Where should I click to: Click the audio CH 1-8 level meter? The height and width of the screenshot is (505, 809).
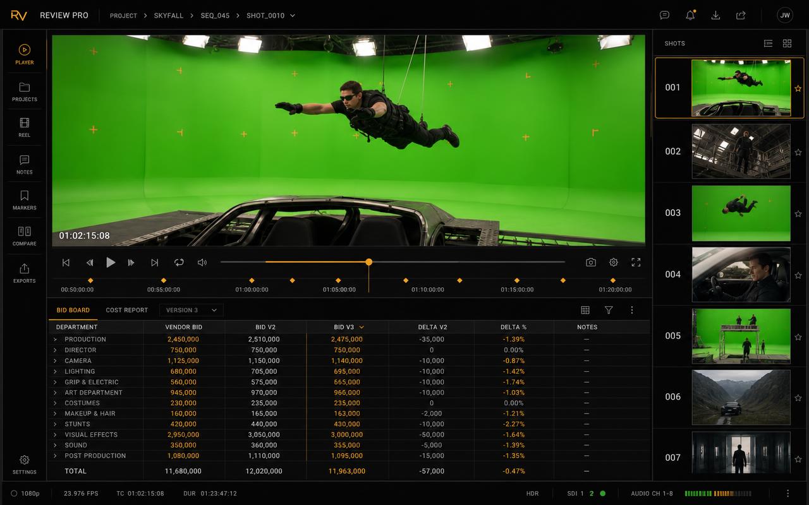[717, 494]
